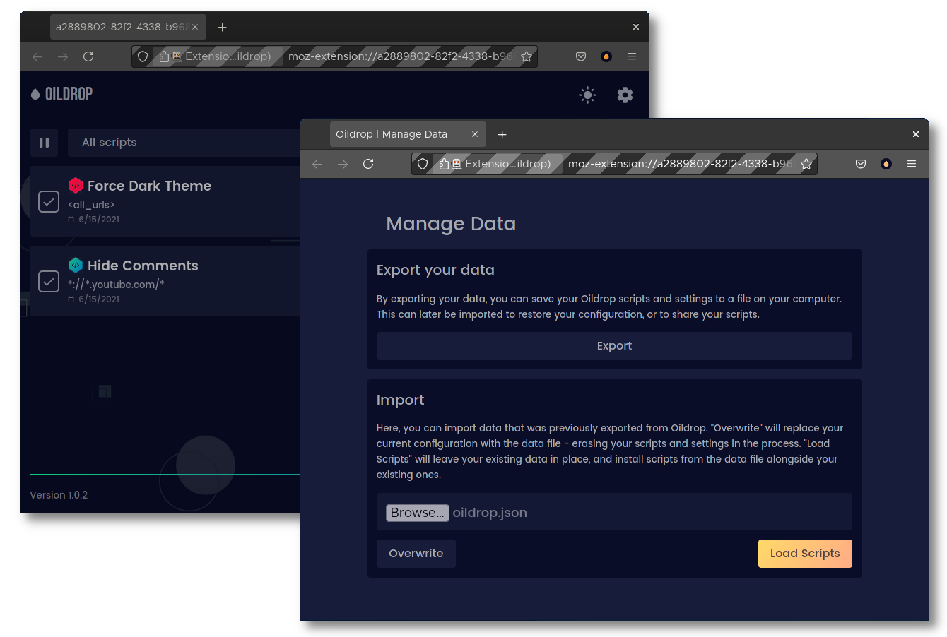
Task: Go back in Manage Data window
Action: click(x=317, y=164)
